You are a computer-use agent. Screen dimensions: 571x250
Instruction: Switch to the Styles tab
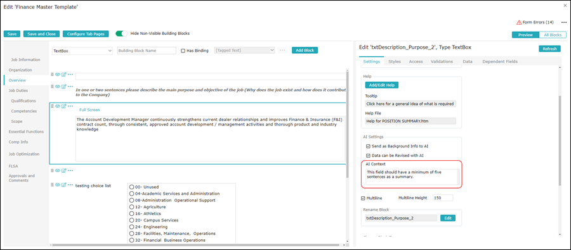[395, 62]
